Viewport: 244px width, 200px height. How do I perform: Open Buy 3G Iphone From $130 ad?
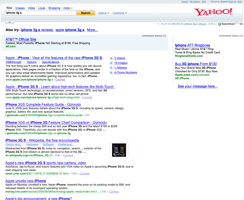coord(196,64)
